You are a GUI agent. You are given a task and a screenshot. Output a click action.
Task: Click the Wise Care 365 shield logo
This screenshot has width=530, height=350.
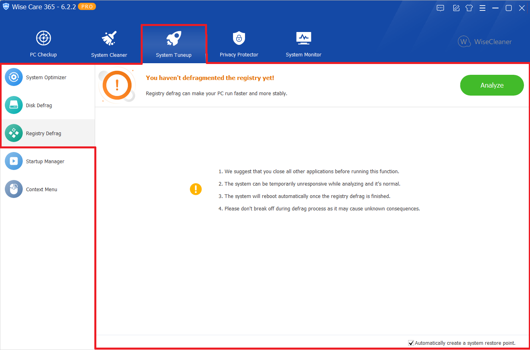(6, 7)
